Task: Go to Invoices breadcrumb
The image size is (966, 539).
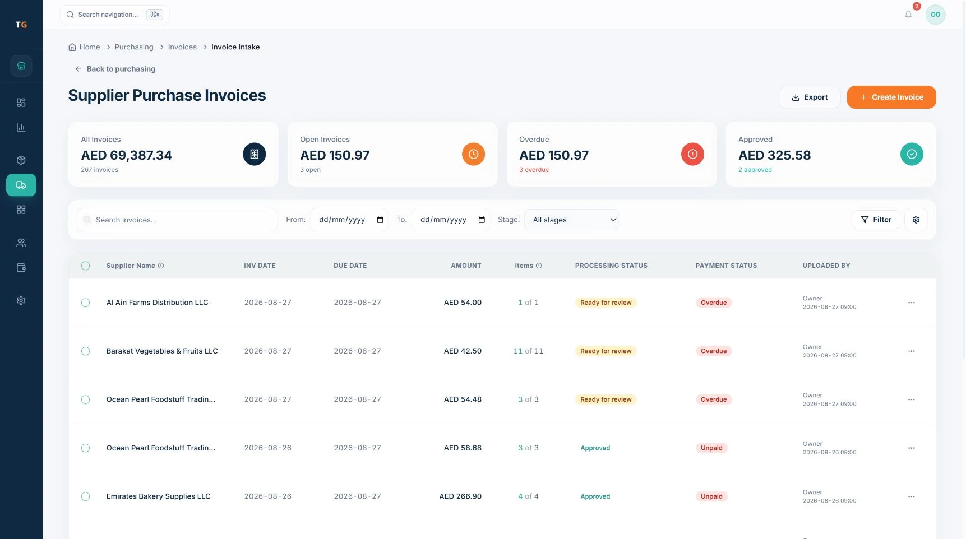Action: (x=182, y=47)
